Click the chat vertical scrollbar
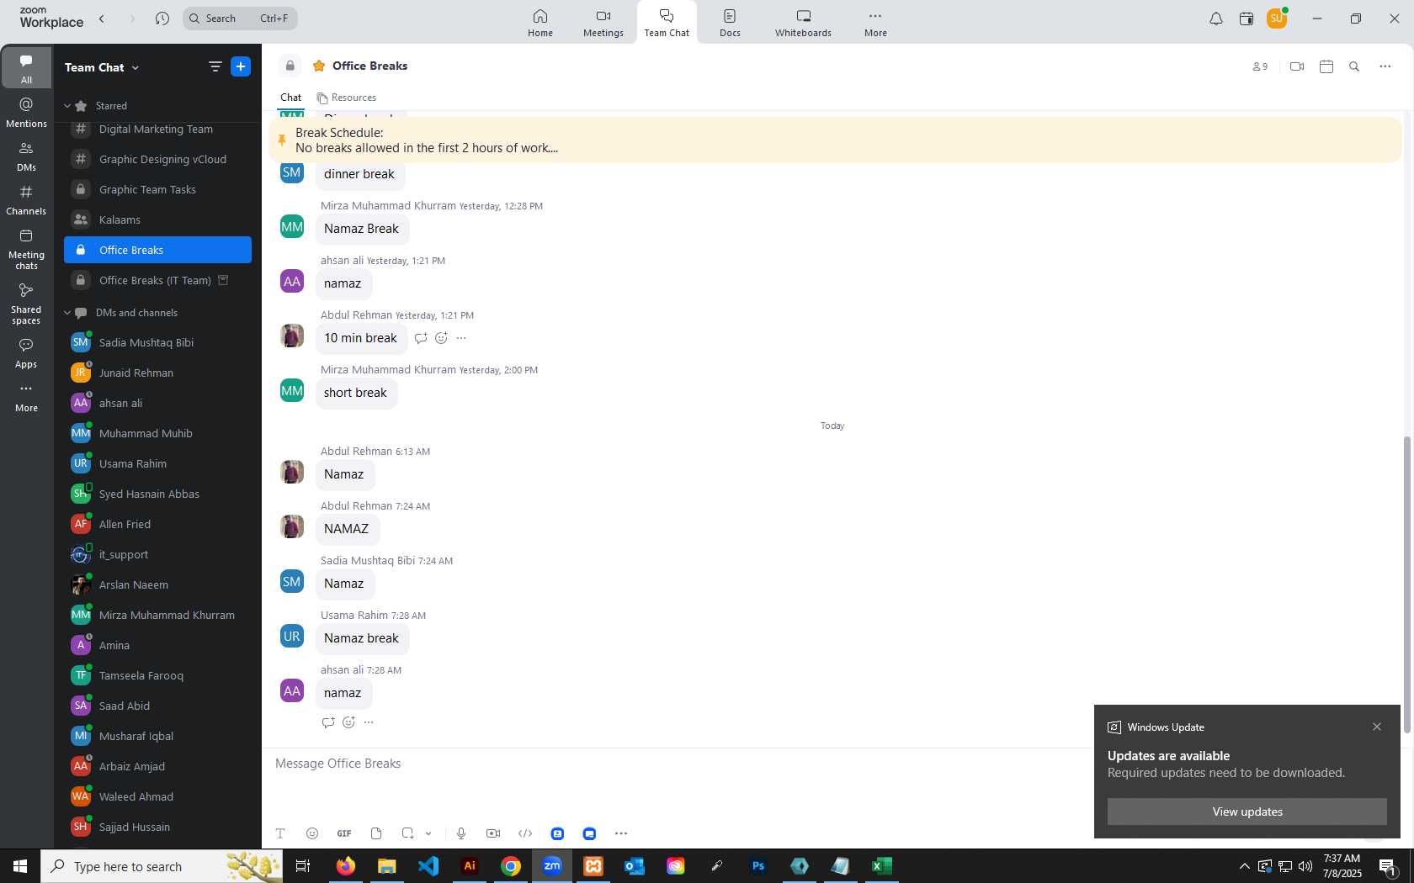The width and height of the screenshot is (1414, 883). 1406,584
